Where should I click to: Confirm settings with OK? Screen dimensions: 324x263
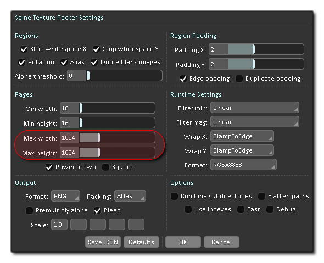pos(183,242)
